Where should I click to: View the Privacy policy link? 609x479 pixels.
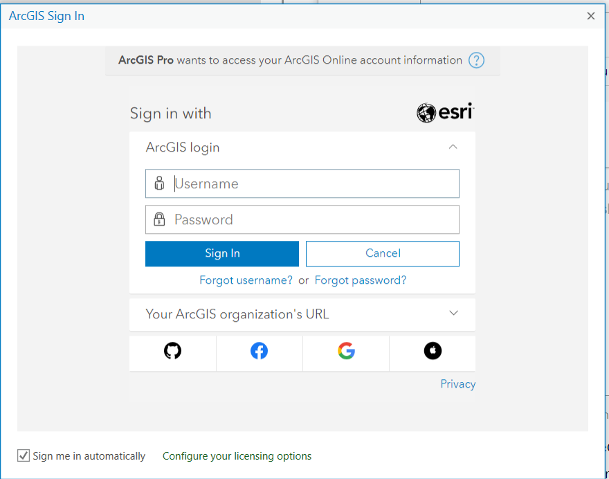pyautogui.click(x=458, y=383)
